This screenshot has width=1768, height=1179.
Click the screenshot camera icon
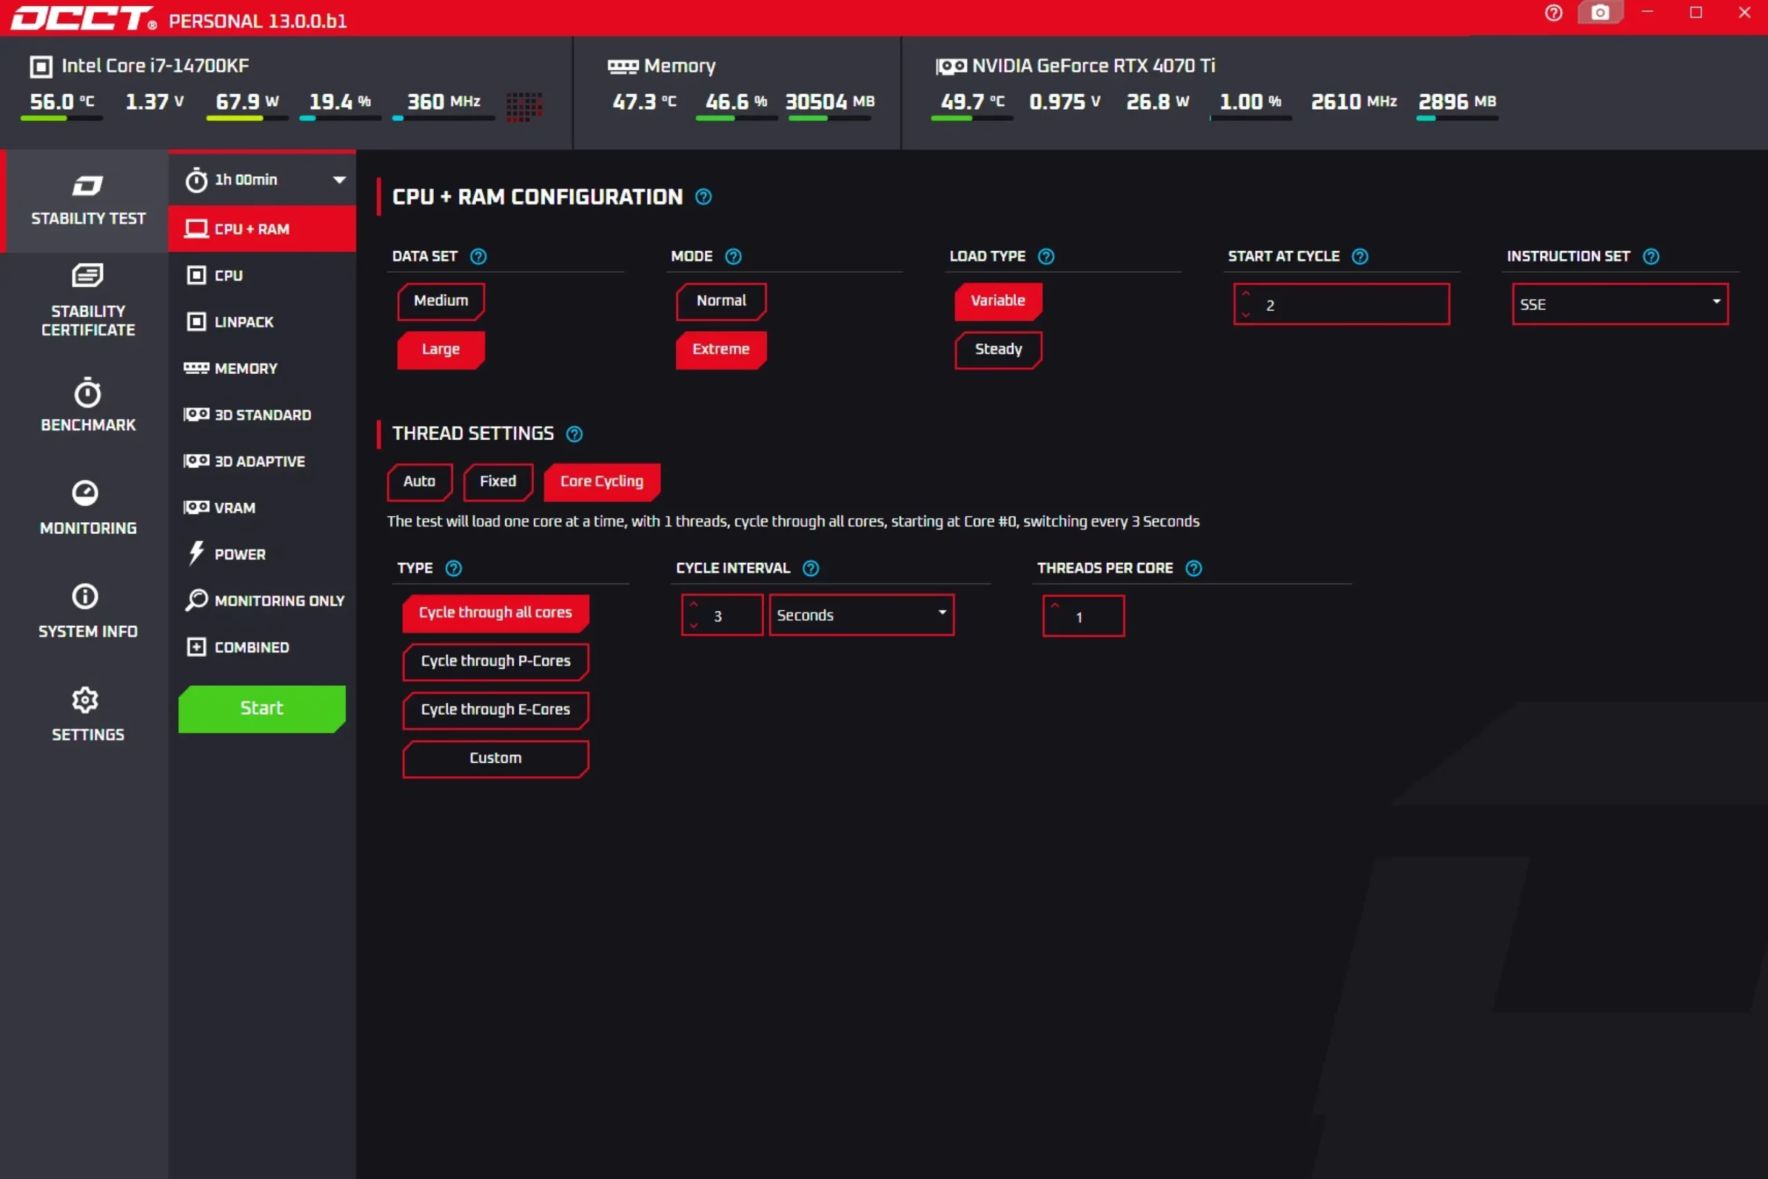[x=1599, y=13]
